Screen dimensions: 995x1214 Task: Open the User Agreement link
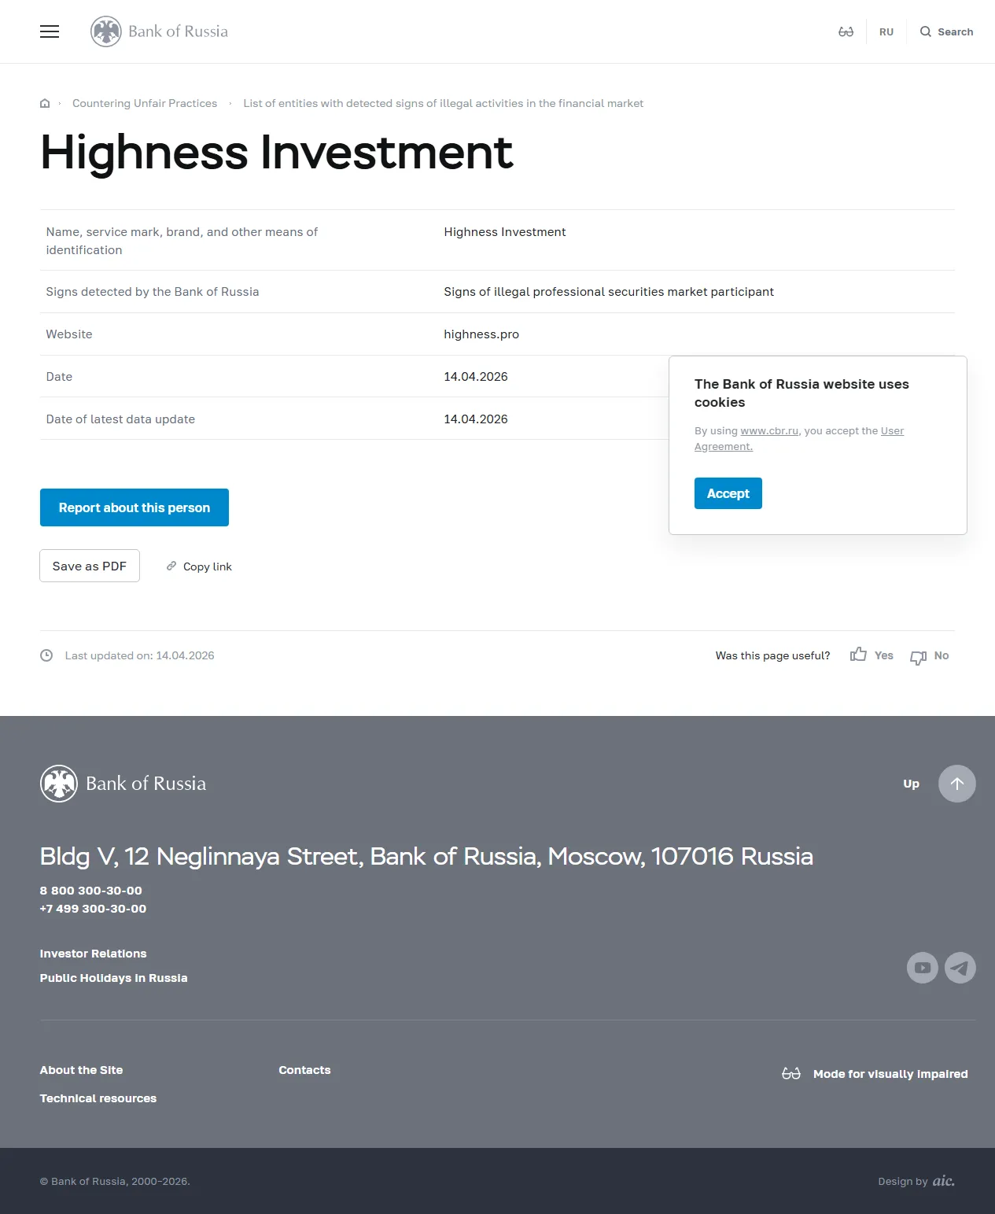[x=892, y=431]
